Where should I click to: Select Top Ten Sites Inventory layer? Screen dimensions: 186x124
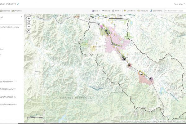click(10, 27)
